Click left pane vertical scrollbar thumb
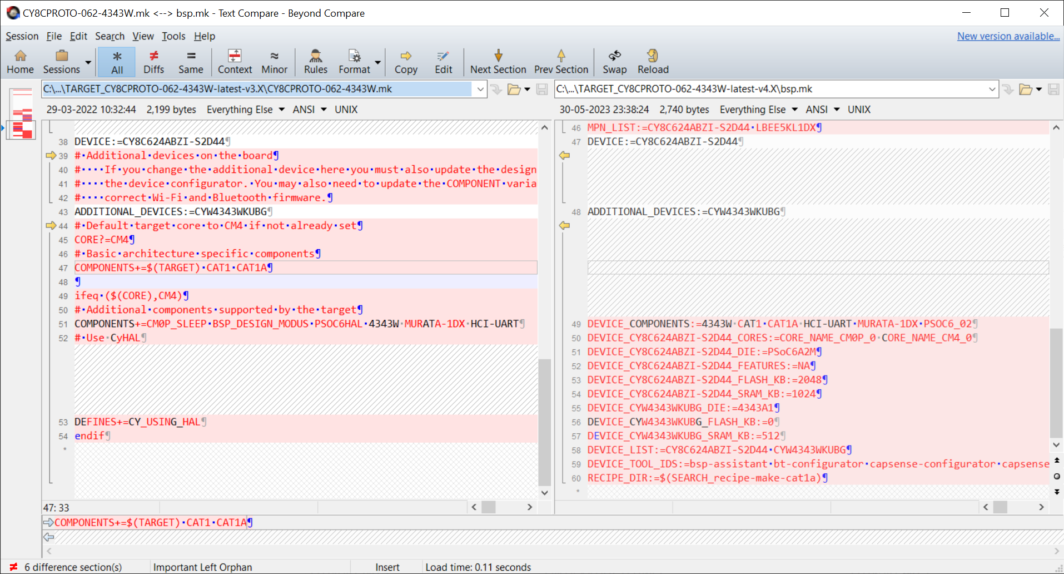Image resolution: width=1064 pixels, height=574 pixels. (x=545, y=422)
